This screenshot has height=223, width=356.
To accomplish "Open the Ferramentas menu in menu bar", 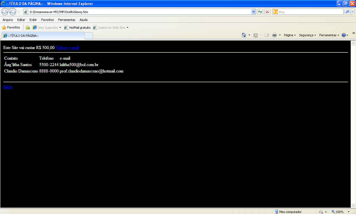I will (x=67, y=20).
